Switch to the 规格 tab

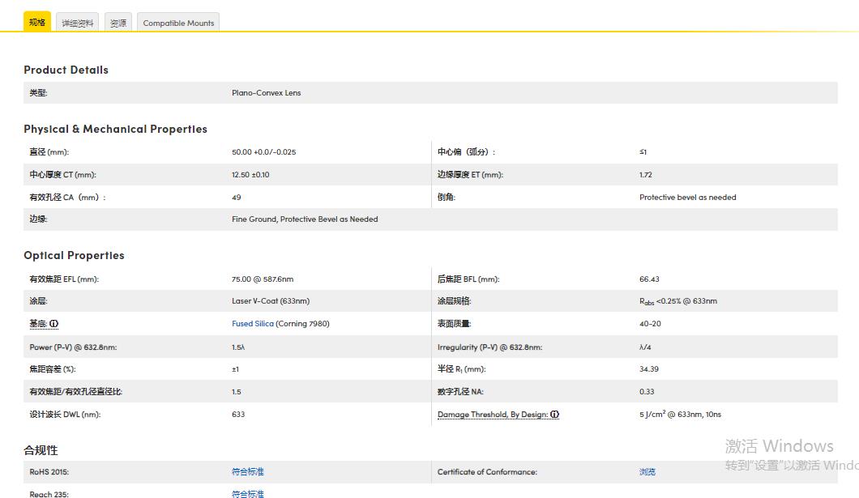tap(37, 23)
